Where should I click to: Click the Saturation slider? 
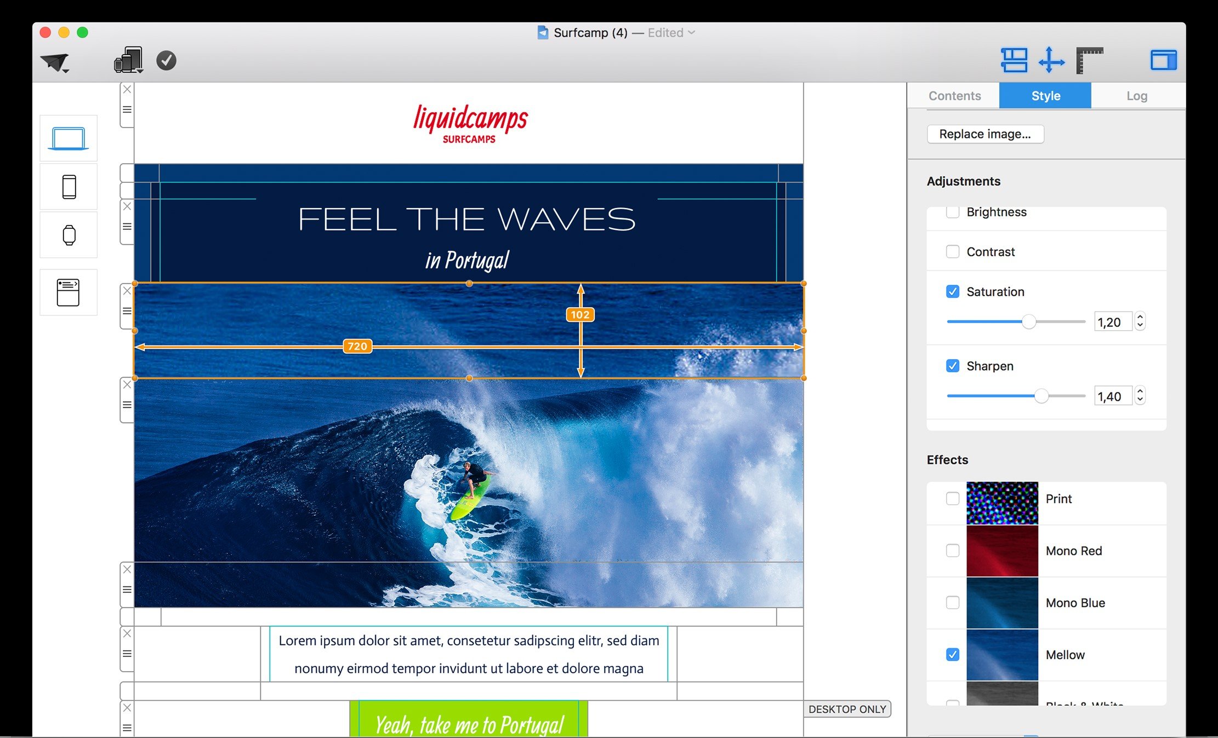point(1016,322)
